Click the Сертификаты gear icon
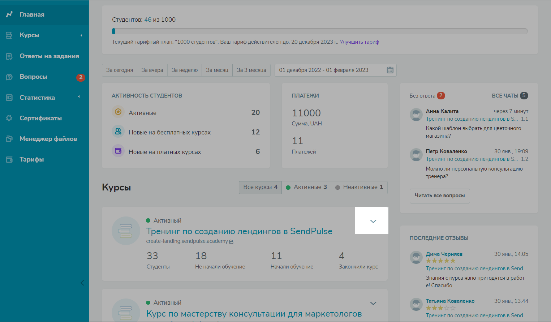Screen dimensions: 551x322 point(9,118)
